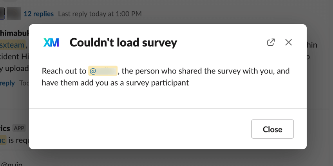Viewport: 333px width, 166px height.
Task: Click the APP badge next to the app name
Action: coord(19,128)
